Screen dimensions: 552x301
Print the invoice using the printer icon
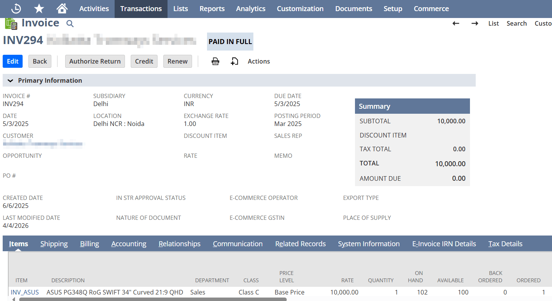215,61
